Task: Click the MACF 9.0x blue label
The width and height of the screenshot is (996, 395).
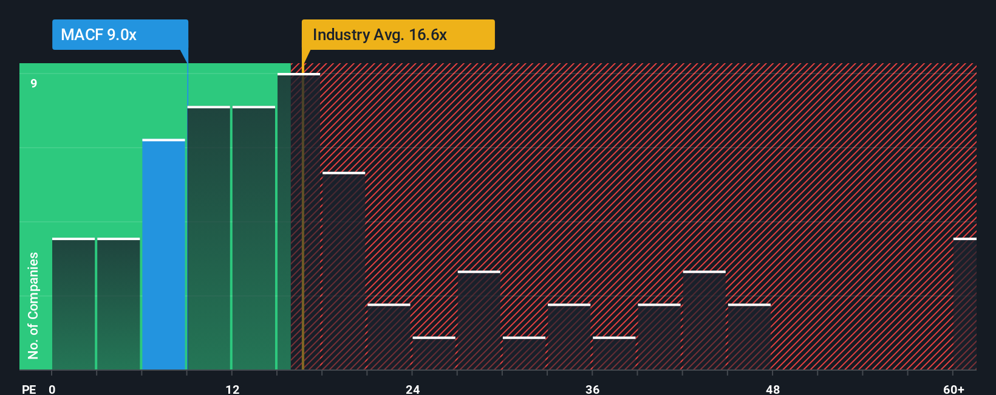Action: [x=120, y=35]
